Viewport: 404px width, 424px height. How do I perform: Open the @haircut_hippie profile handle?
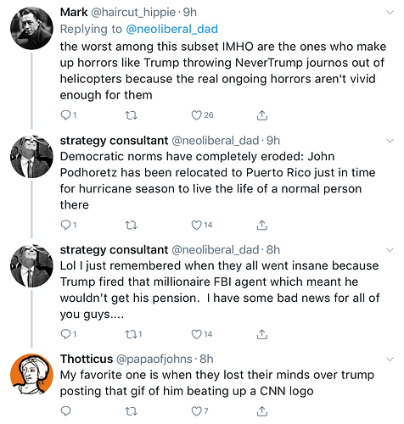(133, 13)
